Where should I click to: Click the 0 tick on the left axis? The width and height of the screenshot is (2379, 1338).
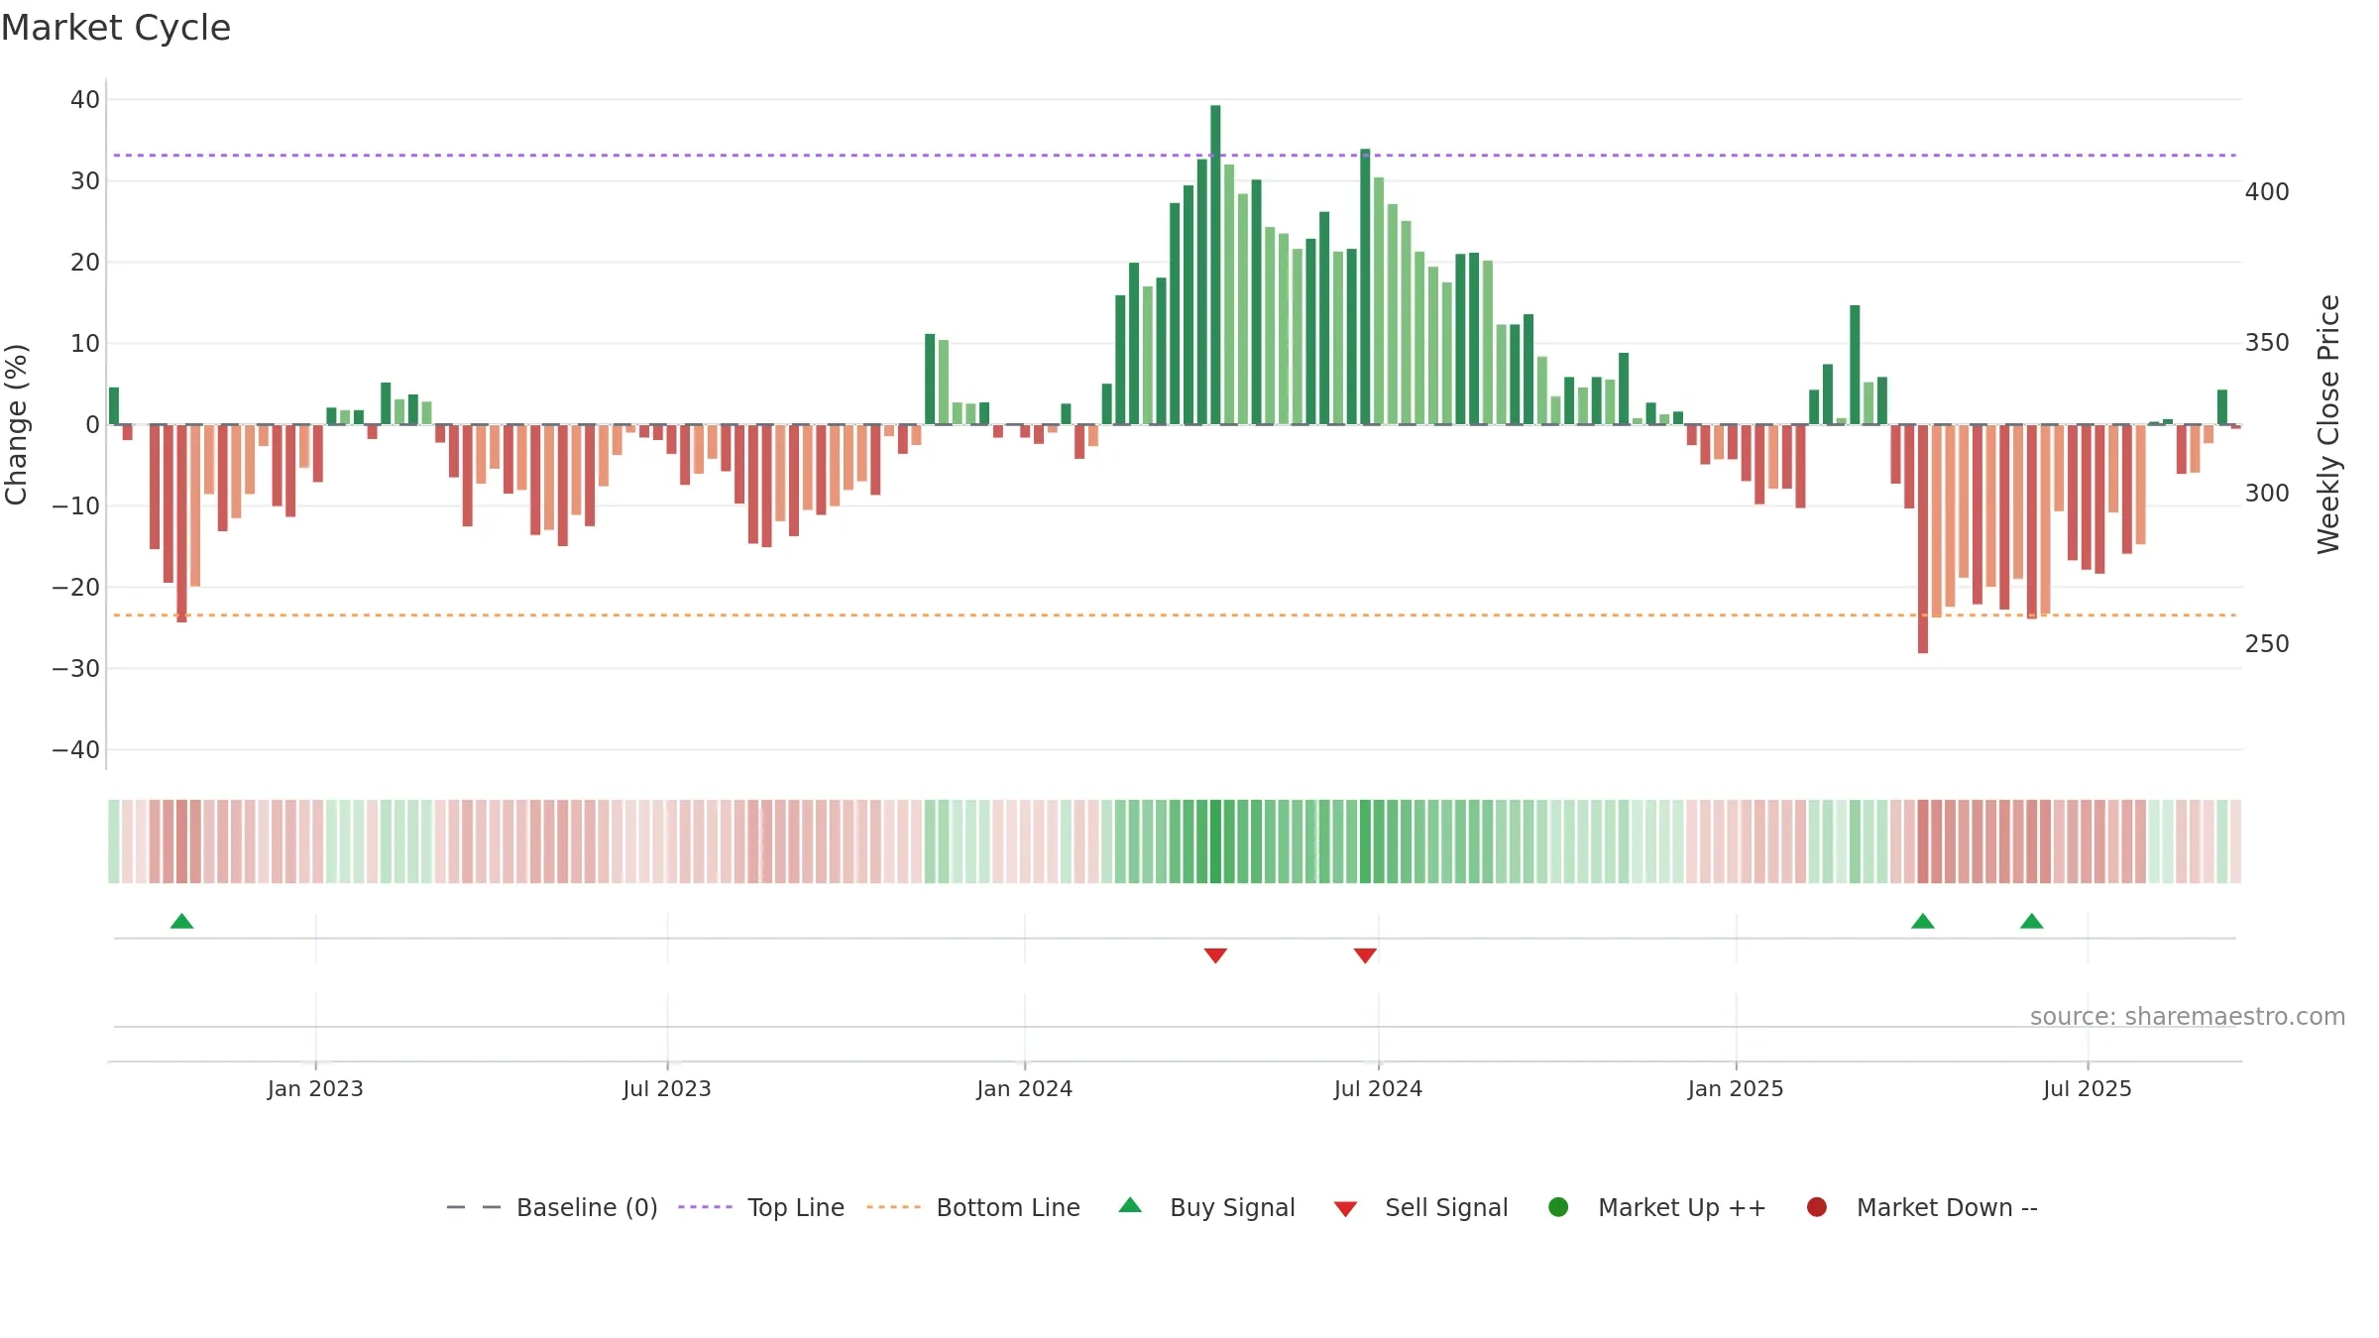93,425
